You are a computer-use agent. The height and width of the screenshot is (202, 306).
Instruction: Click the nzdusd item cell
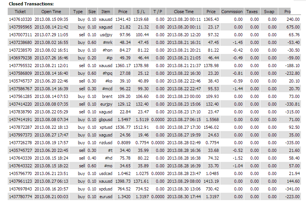coord(106,143)
